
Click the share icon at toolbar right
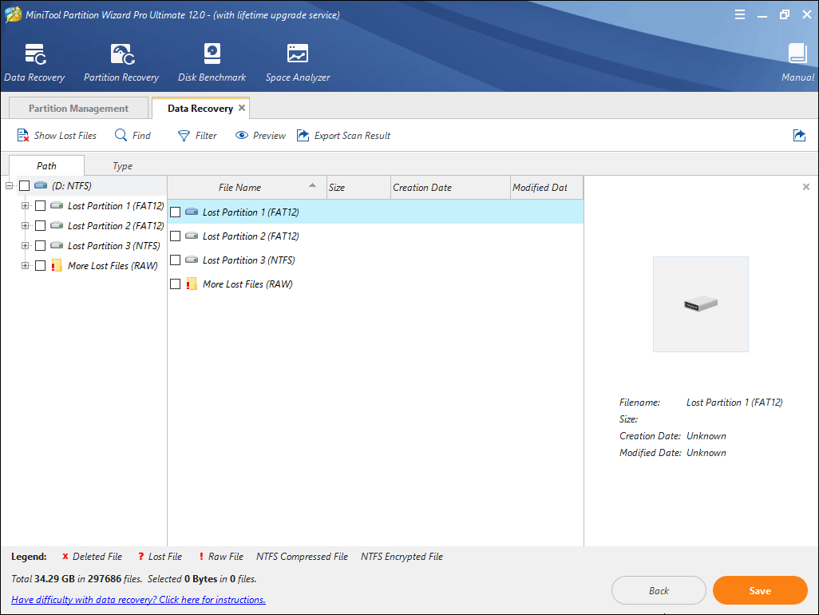pyautogui.click(x=799, y=136)
